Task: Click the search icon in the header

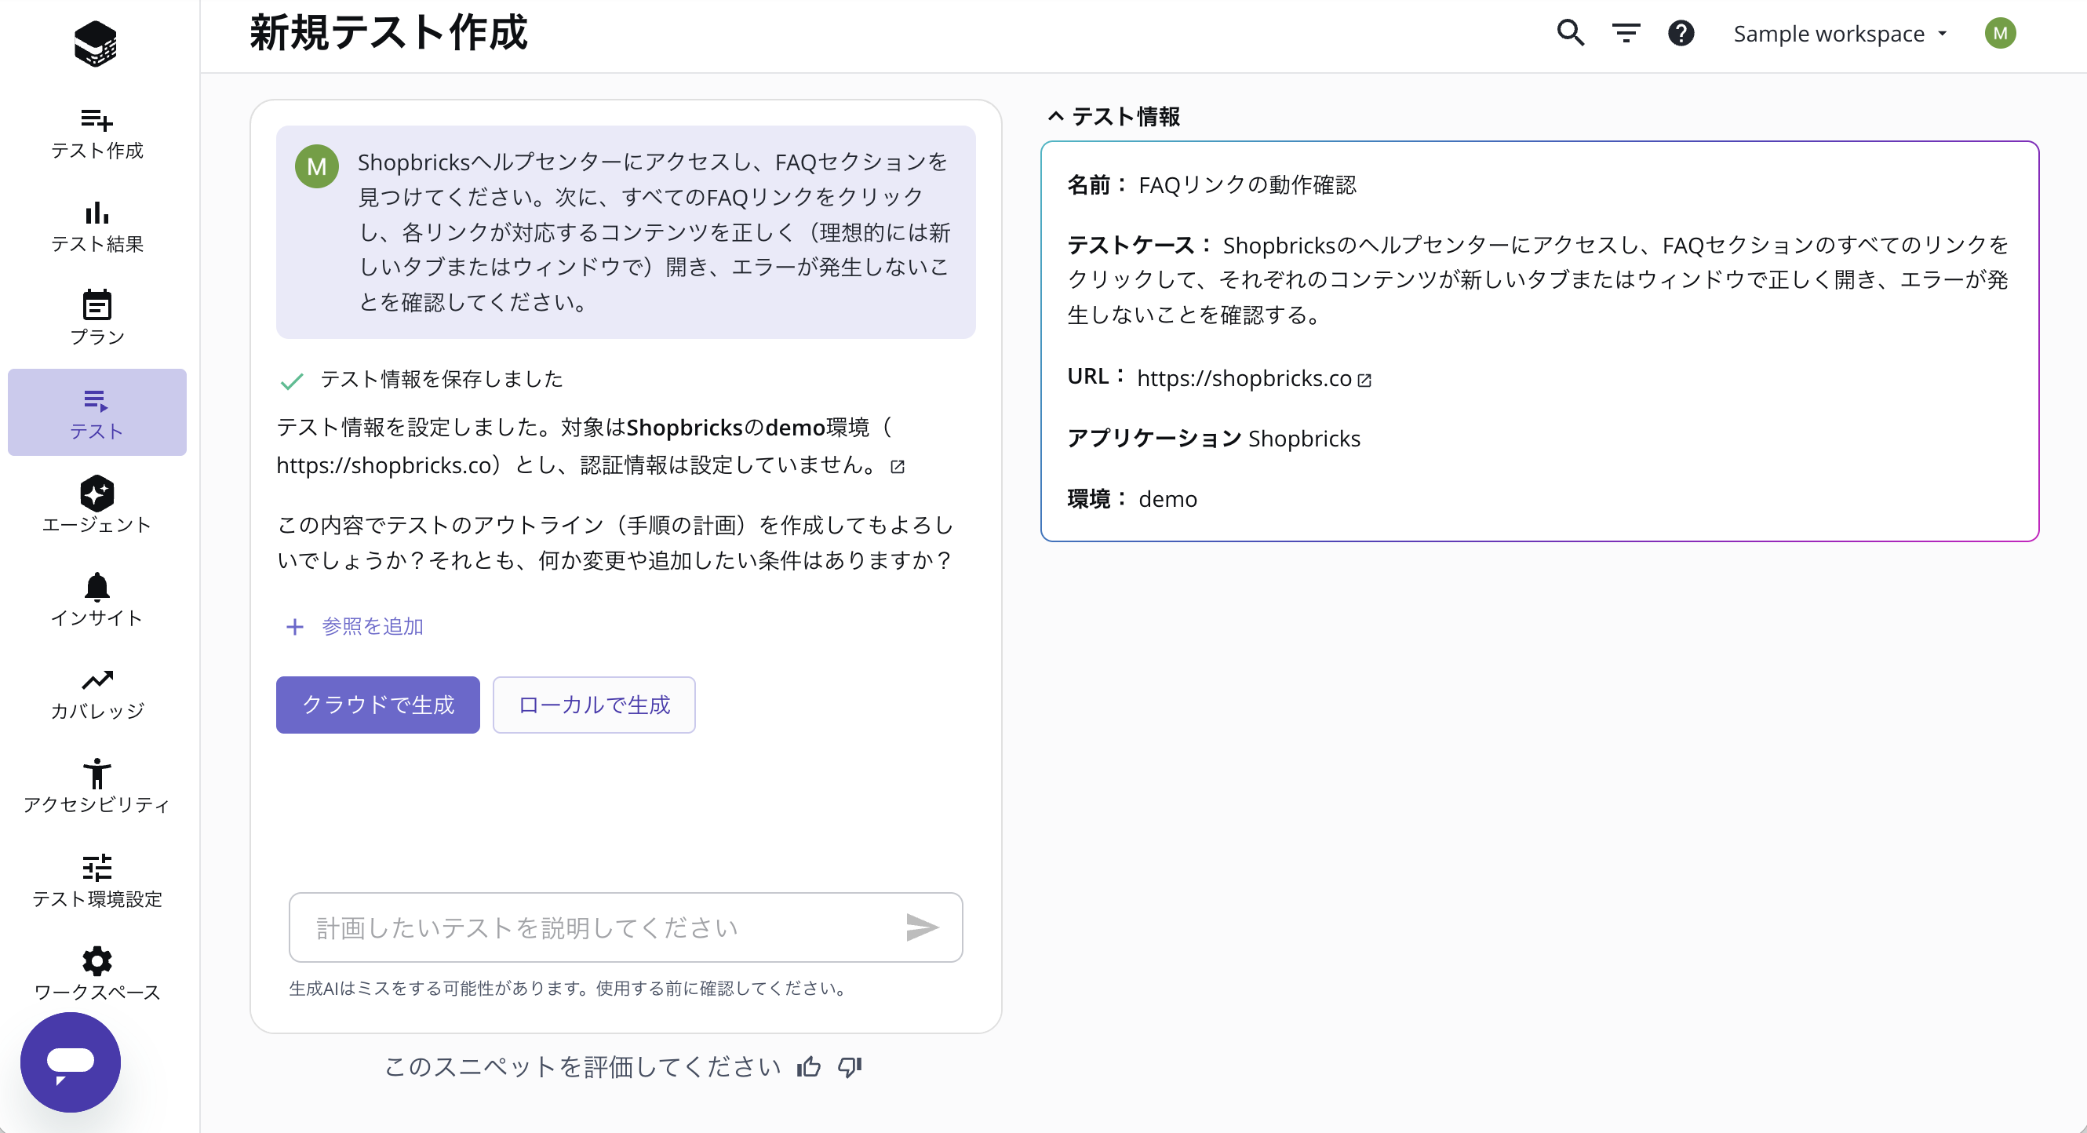Action: [x=1570, y=33]
